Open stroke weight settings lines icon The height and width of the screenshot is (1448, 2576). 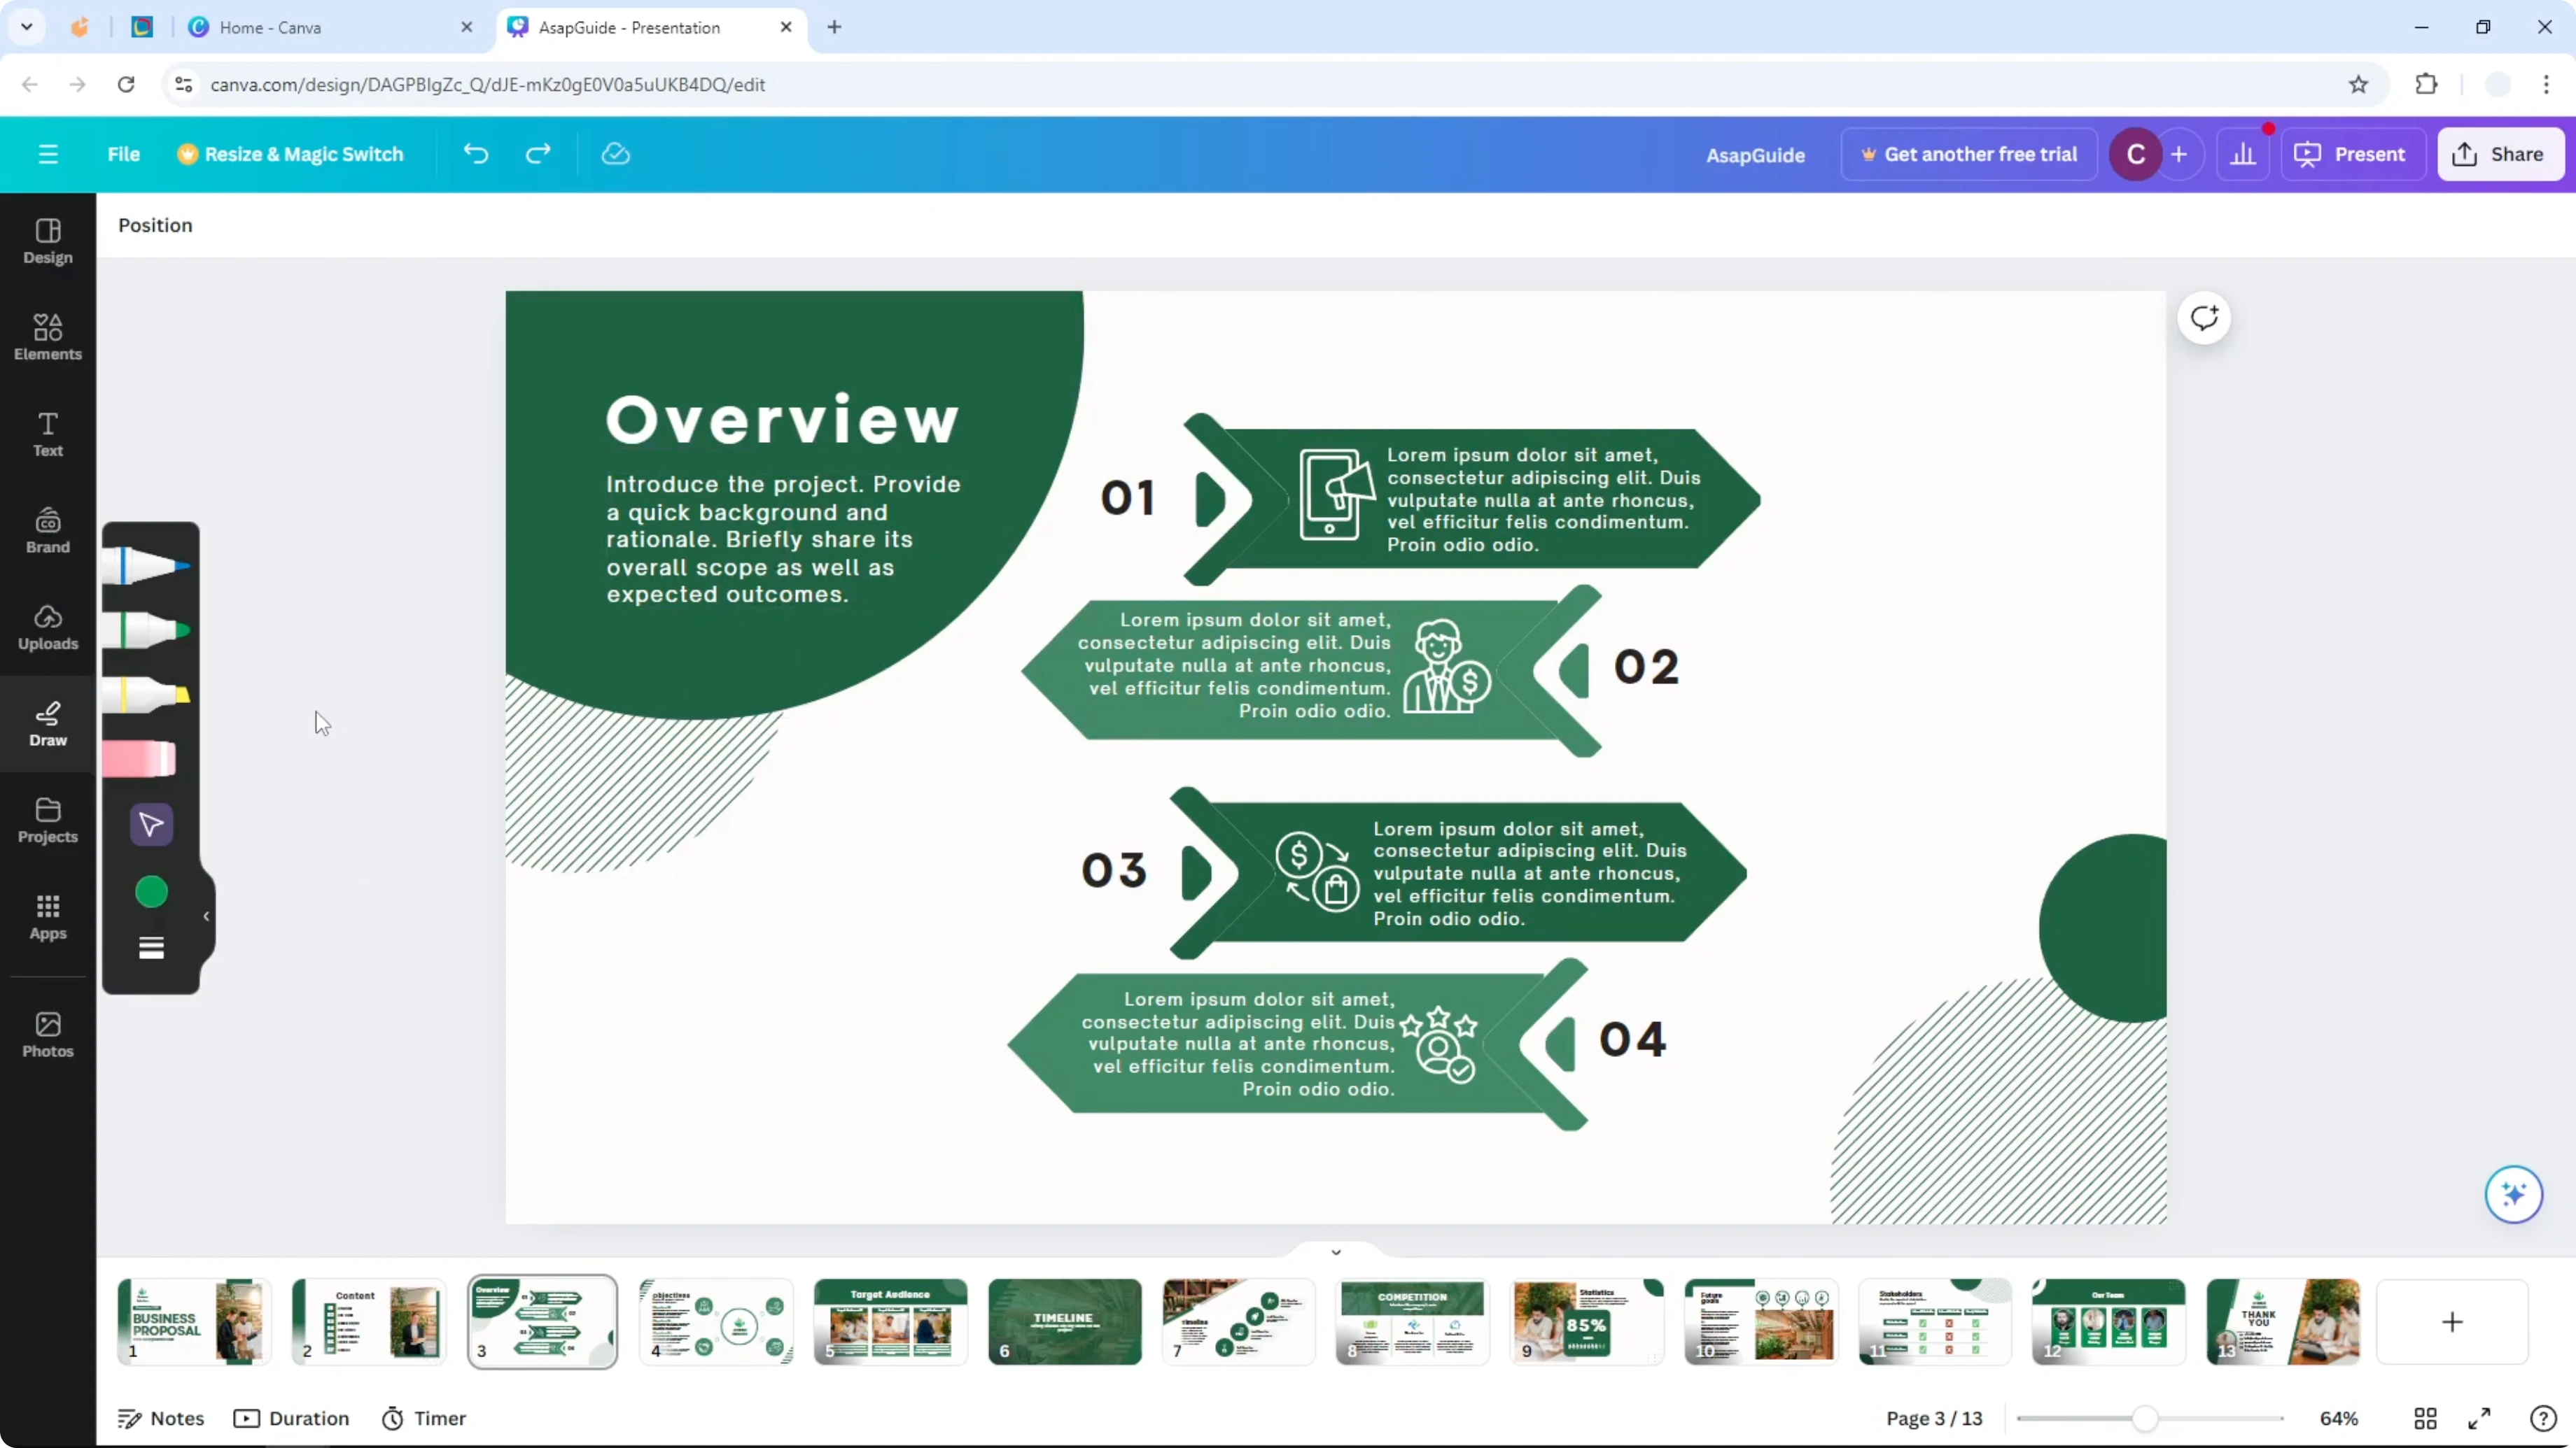[151, 949]
